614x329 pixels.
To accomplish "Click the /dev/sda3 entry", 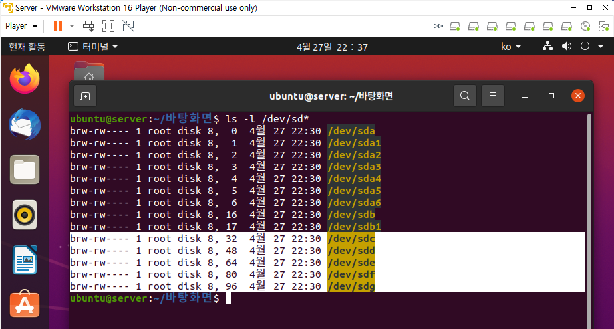I will point(355,167).
